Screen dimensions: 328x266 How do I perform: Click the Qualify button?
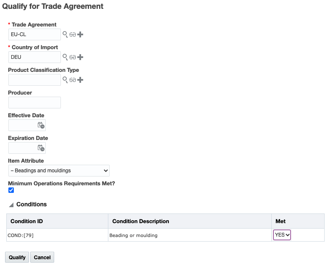(17, 257)
